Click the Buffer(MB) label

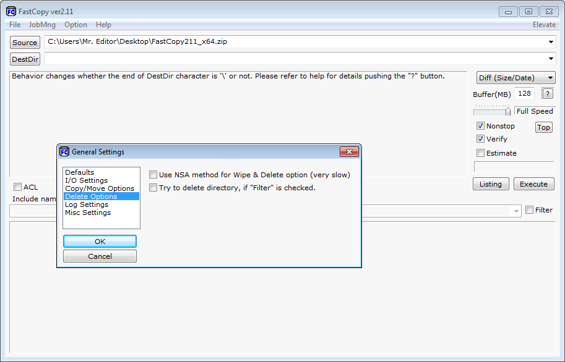pos(492,95)
